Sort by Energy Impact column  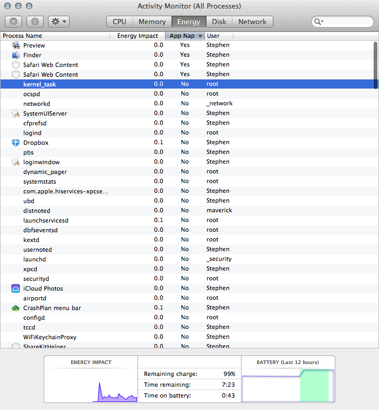pyautogui.click(x=137, y=36)
